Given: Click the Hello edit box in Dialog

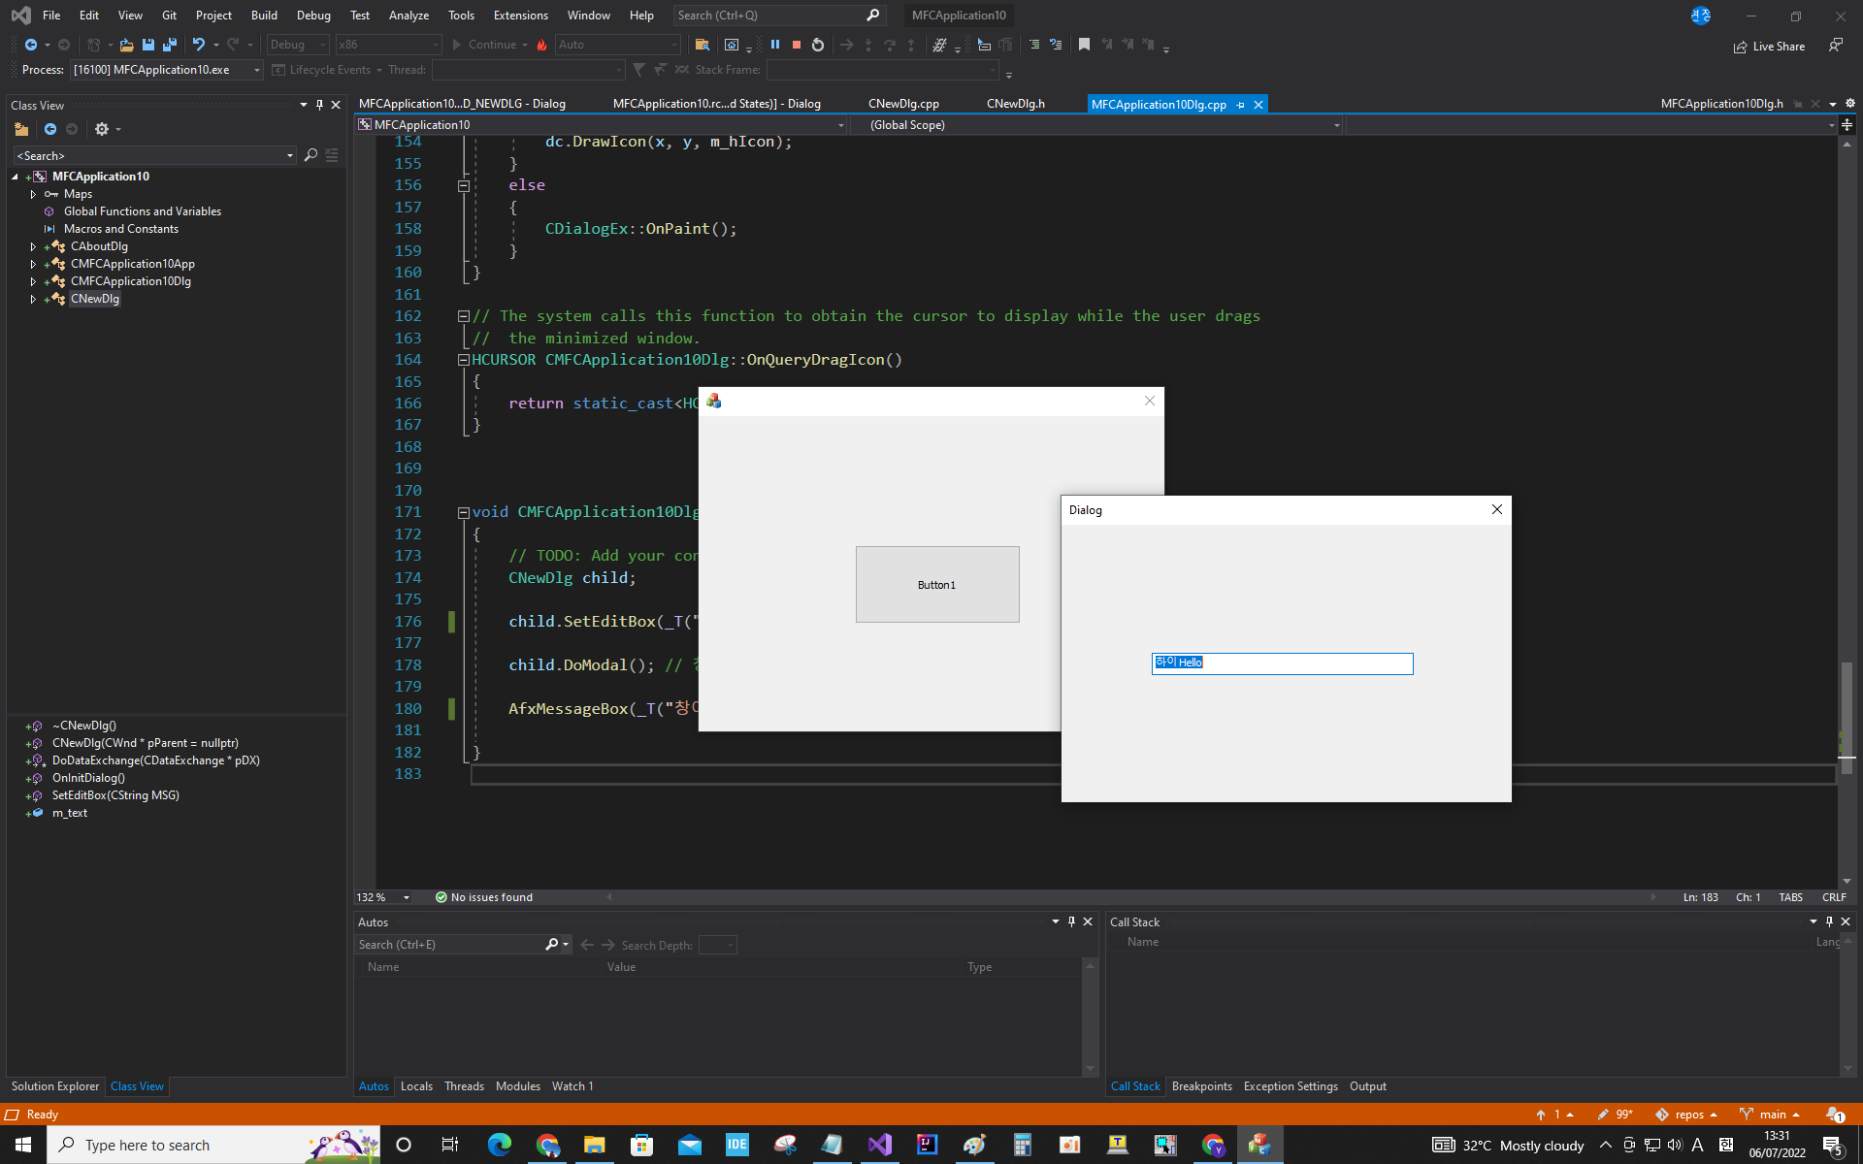Looking at the screenshot, I should (1282, 663).
